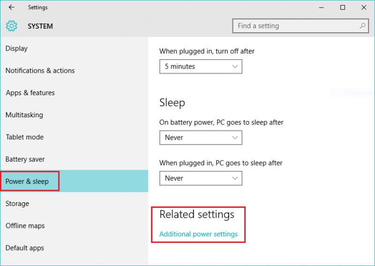Maximize the Settings window
Viewport: 375px width, 266px height.
(343, 8)
